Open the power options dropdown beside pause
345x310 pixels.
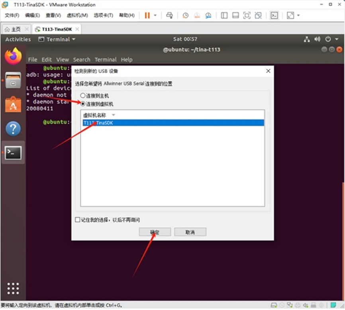click(155, 16)
